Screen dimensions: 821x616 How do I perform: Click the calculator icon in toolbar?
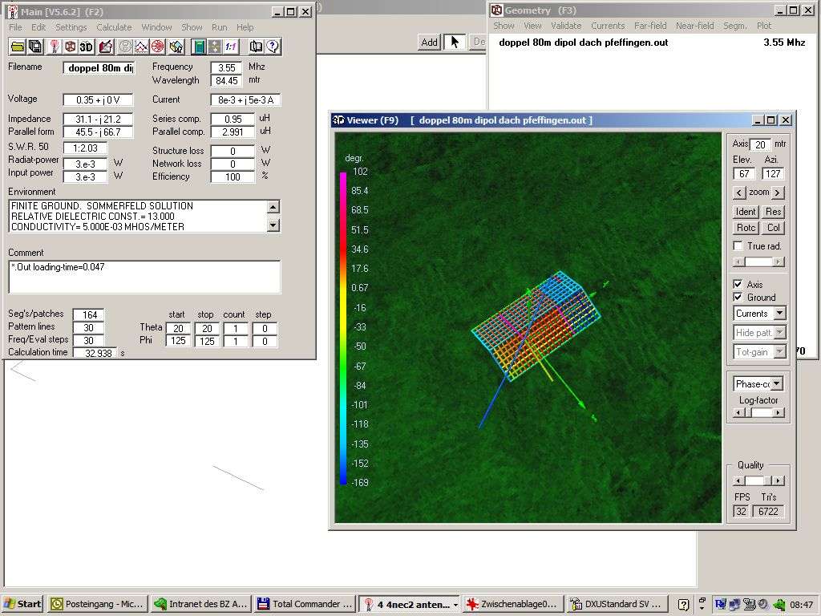click(x=198, y=47)
